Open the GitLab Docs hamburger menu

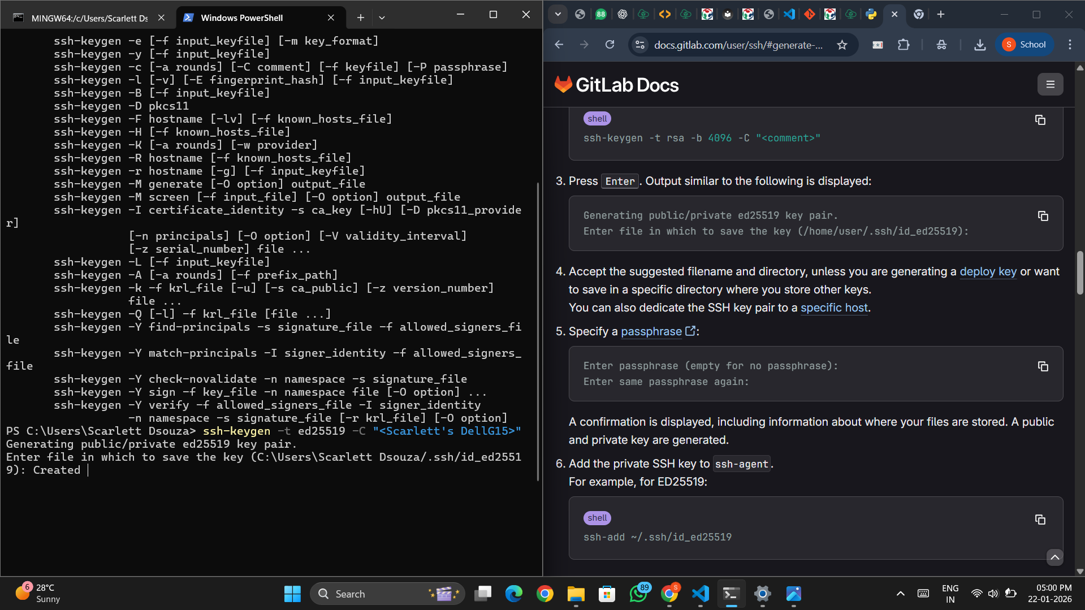(1050, 85)
